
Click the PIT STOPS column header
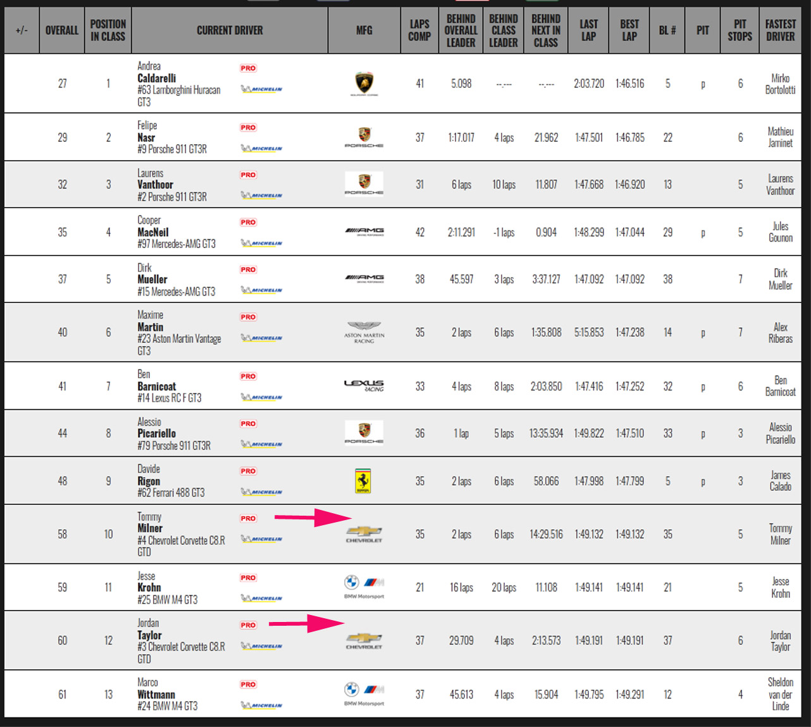point(740,30)
